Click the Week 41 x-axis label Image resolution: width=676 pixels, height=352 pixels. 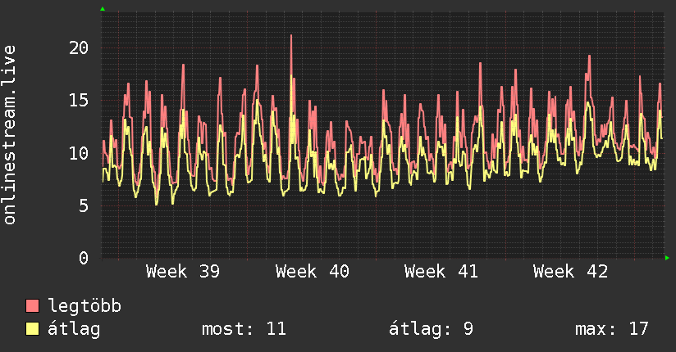[441, 272]
